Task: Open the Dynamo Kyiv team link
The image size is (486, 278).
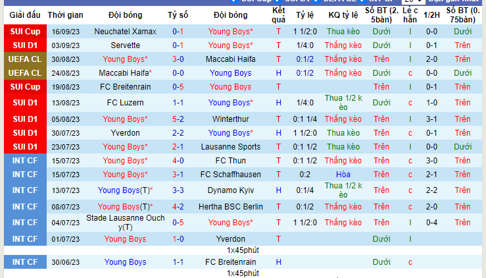Action: [231, 190]
